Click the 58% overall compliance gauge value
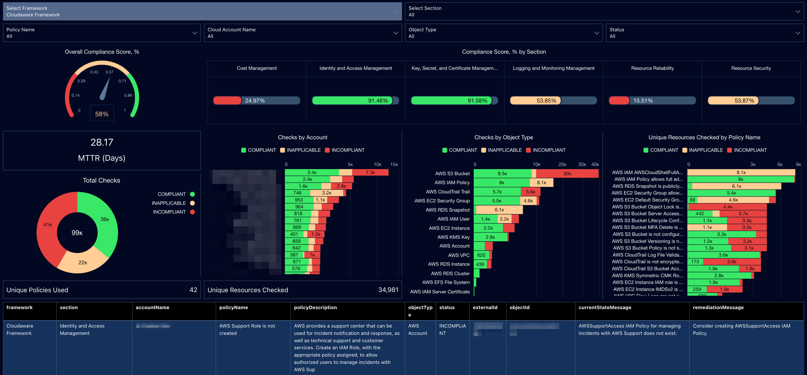This screenshot has height=375, width=807. (x=102, y=114)
